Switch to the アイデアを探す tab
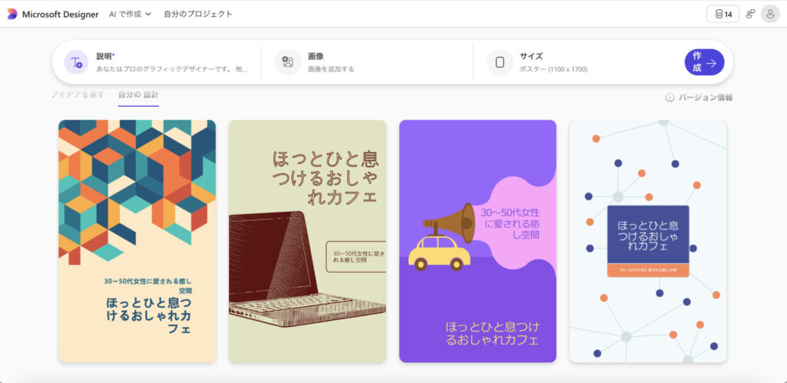 pyautogui.click(x=77, y=94)
